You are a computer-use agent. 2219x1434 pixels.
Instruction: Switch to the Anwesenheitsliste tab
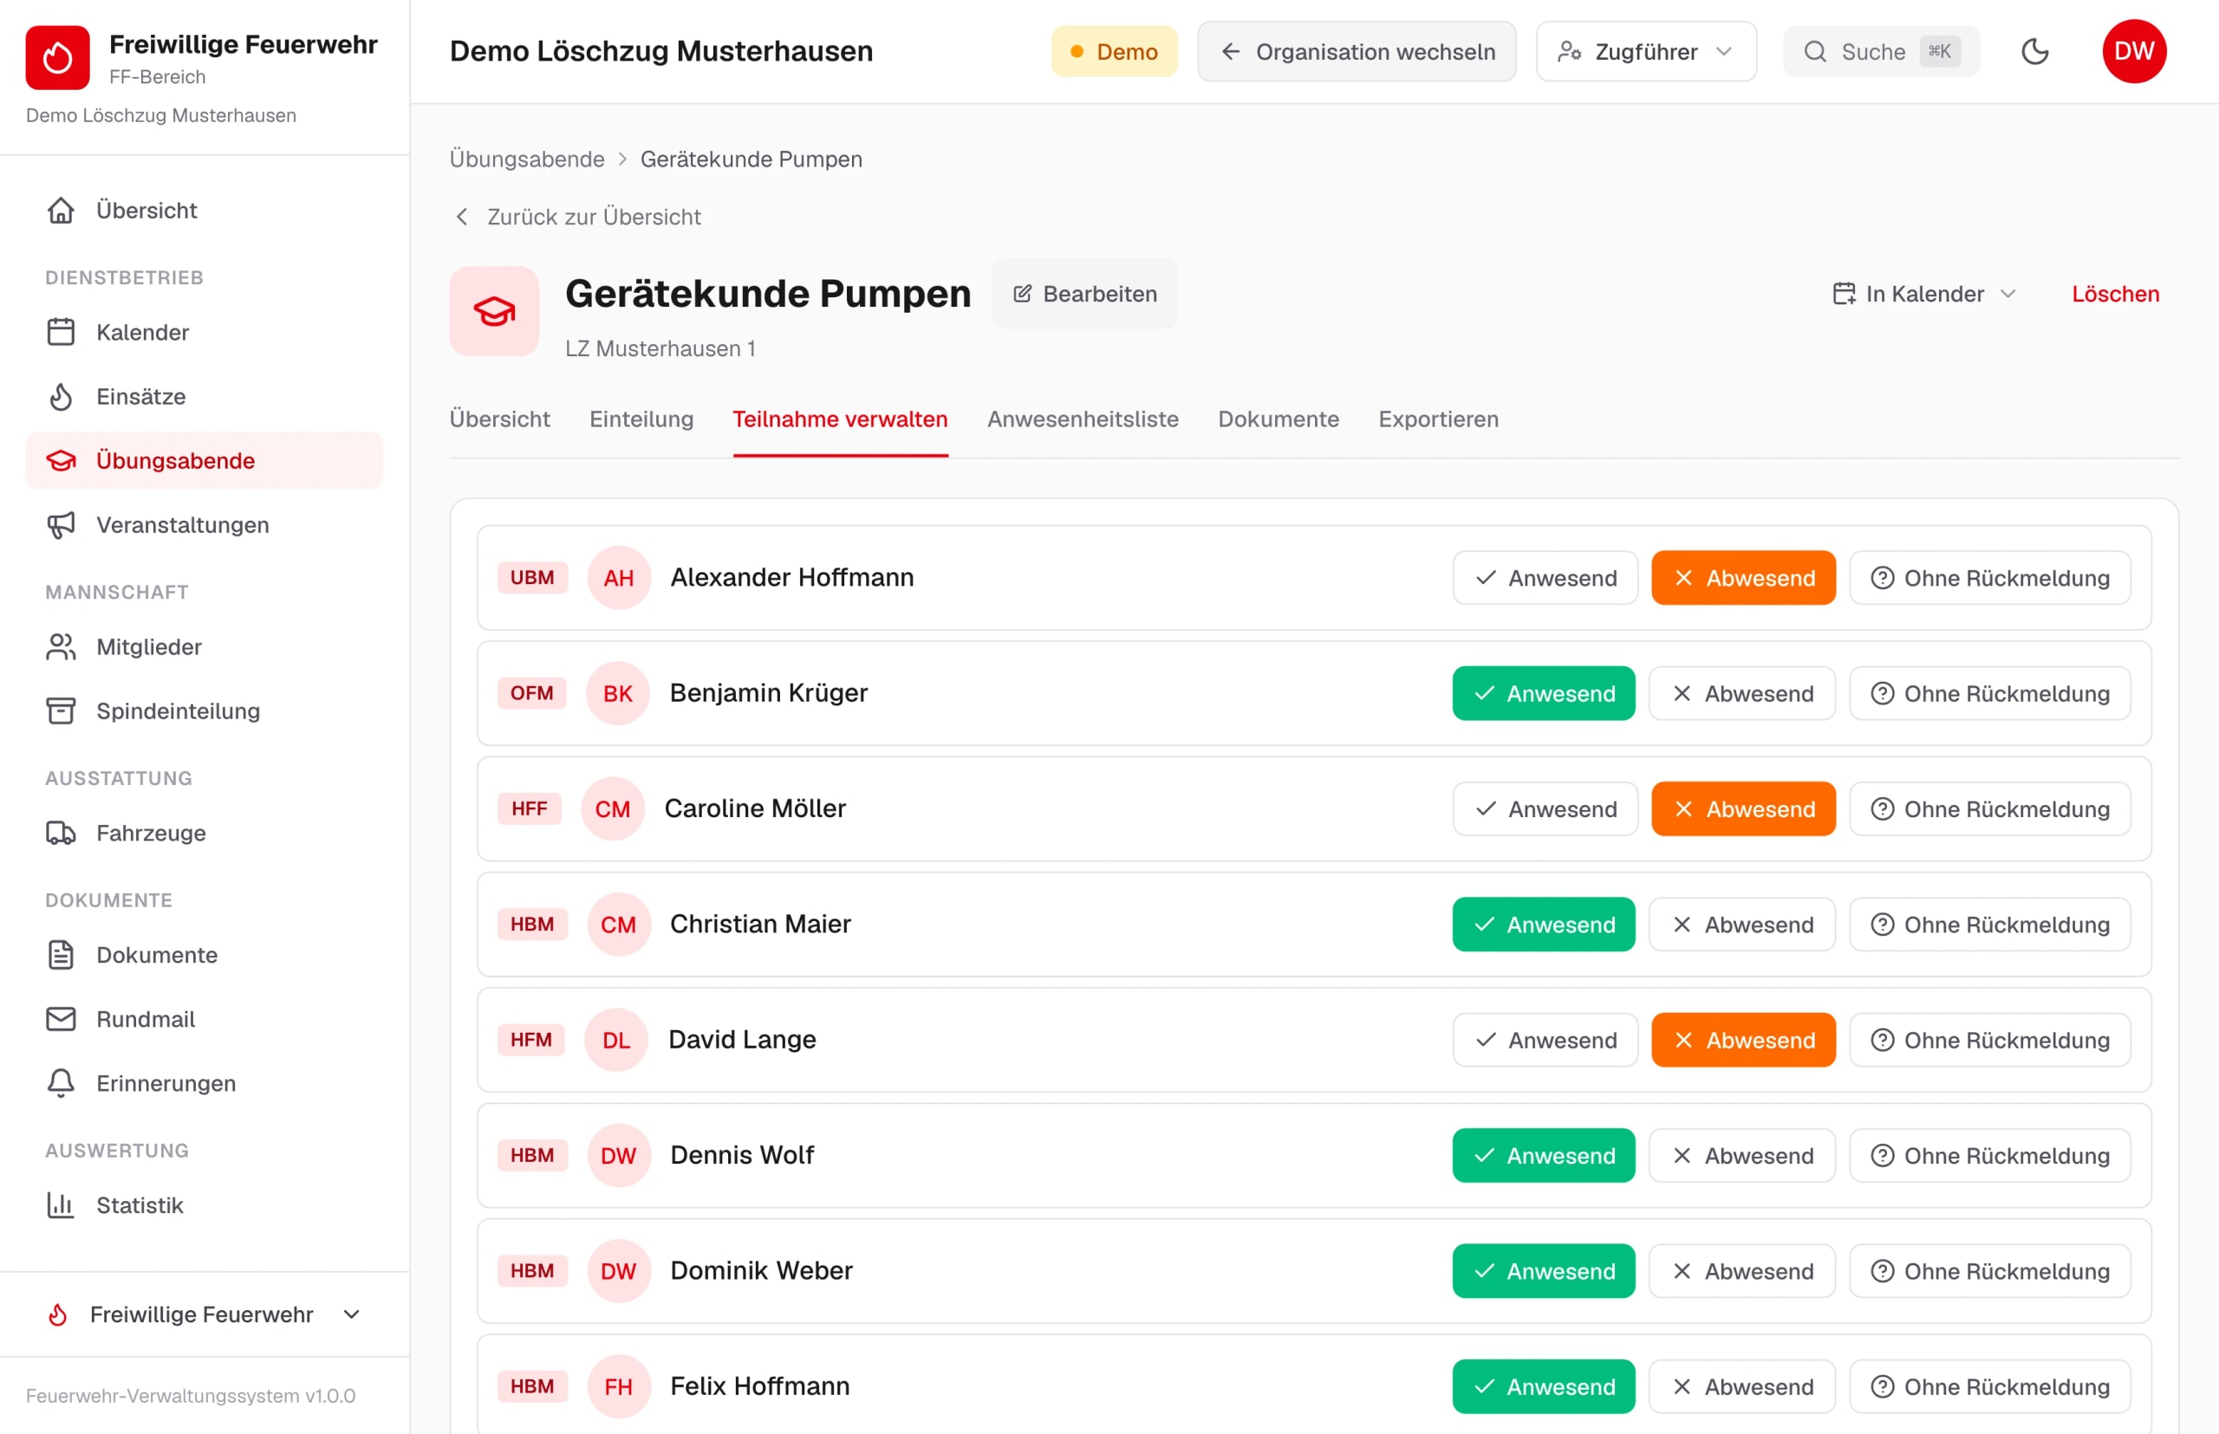[x=1083, y=419]
